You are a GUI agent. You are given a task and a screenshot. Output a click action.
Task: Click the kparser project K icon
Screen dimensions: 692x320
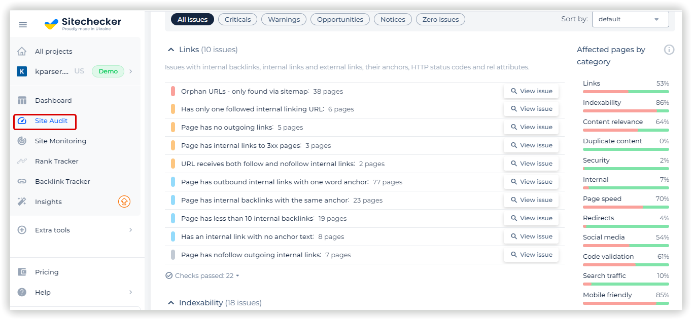click(x=22, y=71)
